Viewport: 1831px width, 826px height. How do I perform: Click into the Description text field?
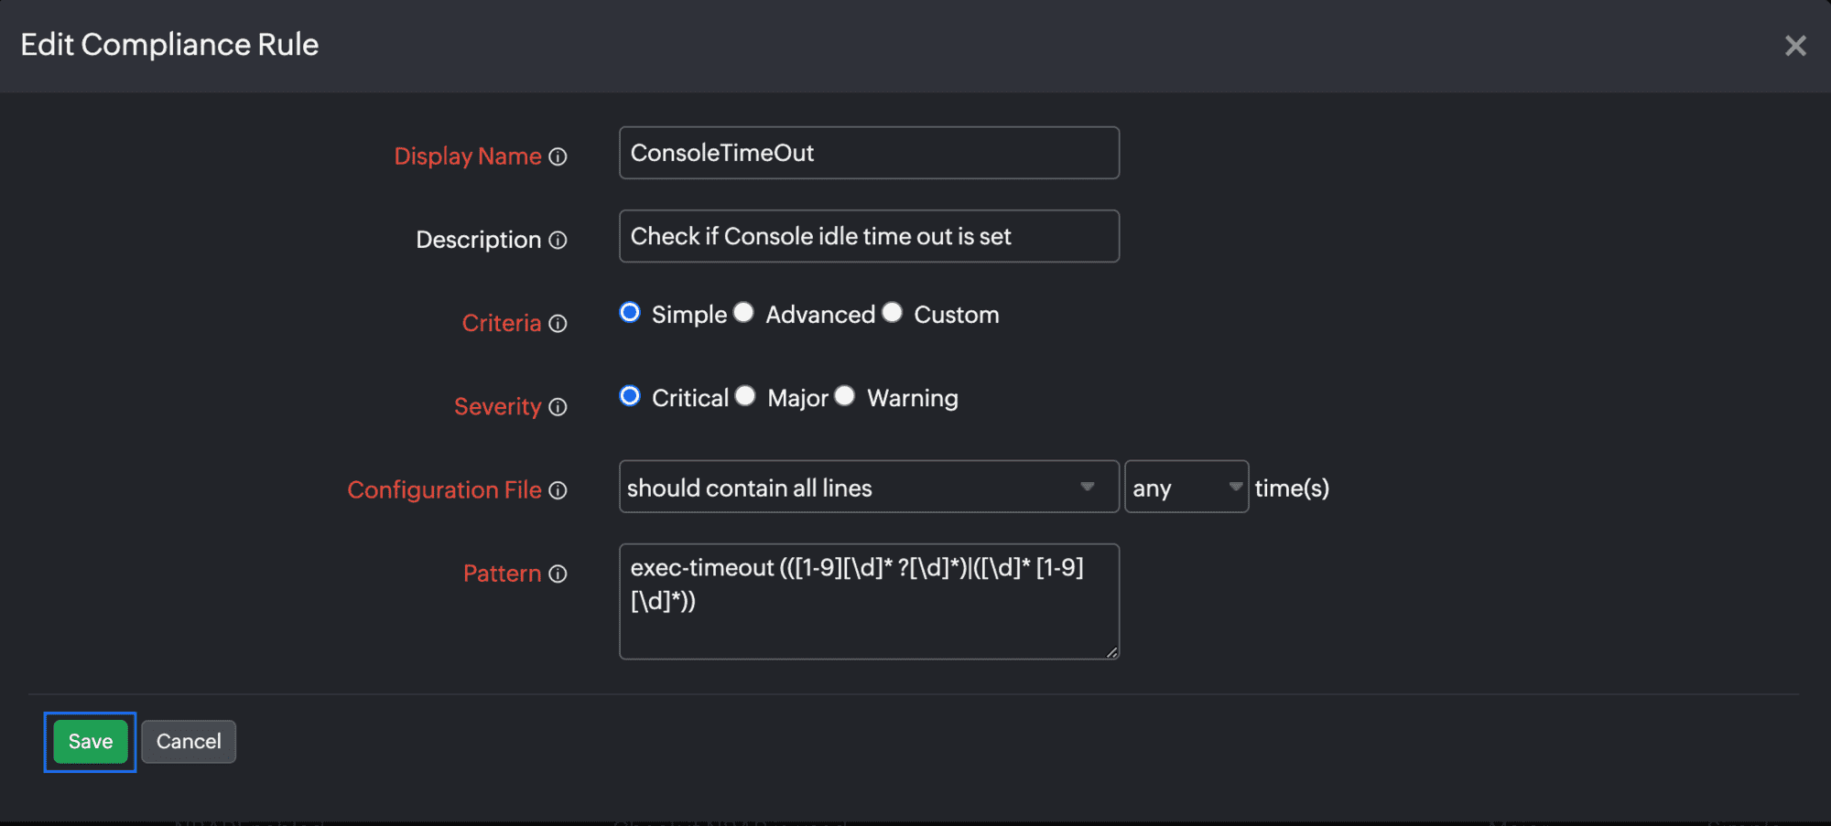[869, 236]
